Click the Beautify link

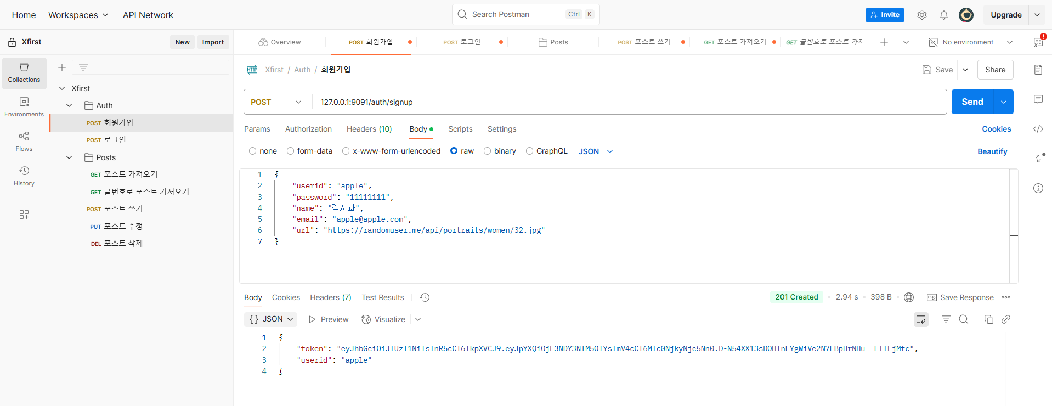coord(992,151)
